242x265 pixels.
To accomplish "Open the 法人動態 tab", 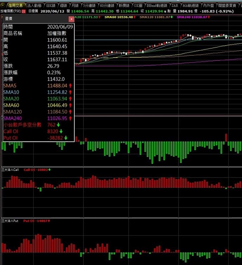I will click(34, 6).
